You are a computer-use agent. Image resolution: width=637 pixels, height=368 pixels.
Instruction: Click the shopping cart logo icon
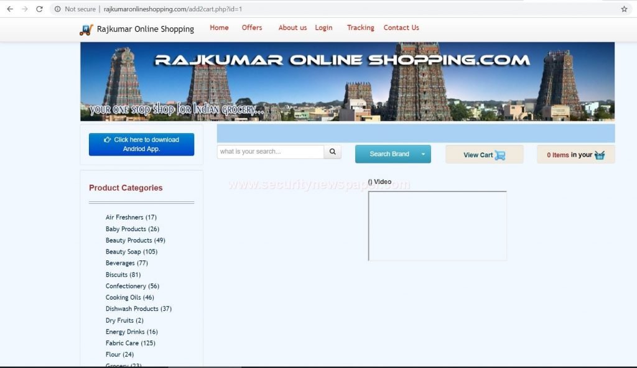(x=86, y=29)
